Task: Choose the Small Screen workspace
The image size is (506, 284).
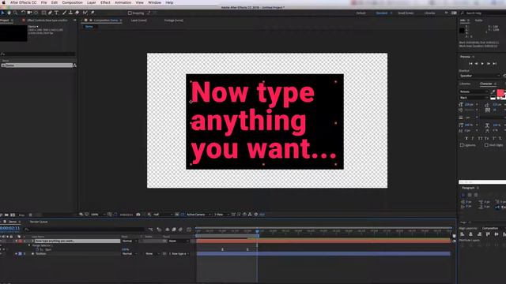Action: (x=406, y=13)
